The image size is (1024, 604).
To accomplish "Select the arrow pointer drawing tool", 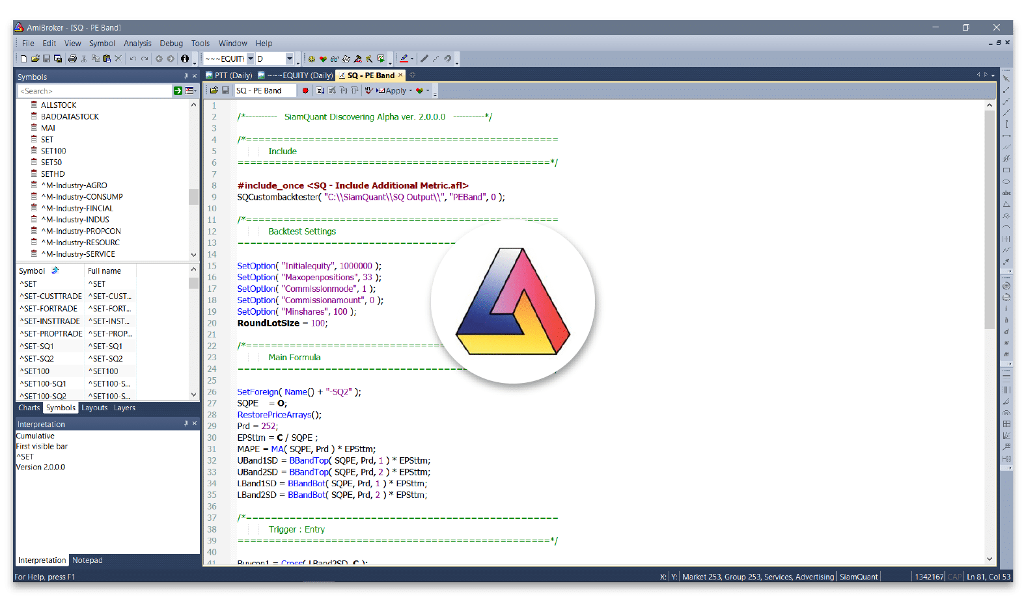I will [x=1006, y=79].
